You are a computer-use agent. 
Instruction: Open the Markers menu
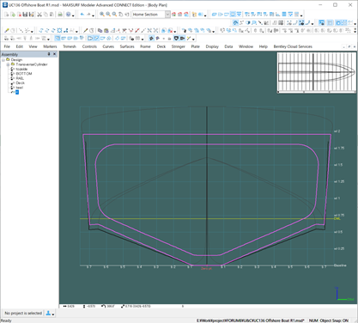50,46
